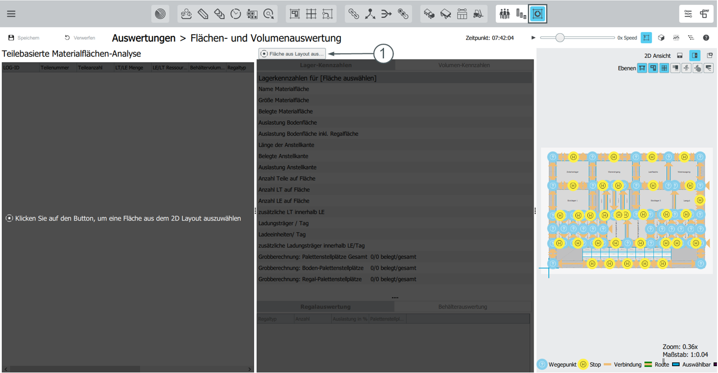Image resolution: width=718 pixels, height=373 pixels.
Task: Click the scroll right arrow of left table
Action: coord(250,369)
